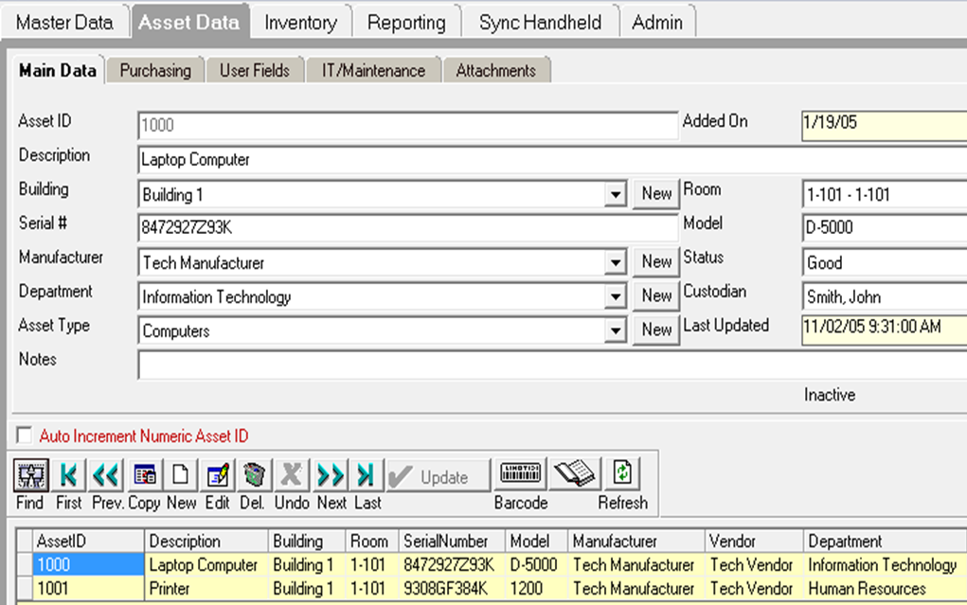This screenshot has width=967, height=605.
Task: Jump to First record icon
Action: tap(68, 475)
